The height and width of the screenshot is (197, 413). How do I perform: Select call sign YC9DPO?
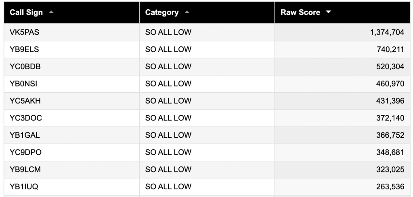point(25,152)
